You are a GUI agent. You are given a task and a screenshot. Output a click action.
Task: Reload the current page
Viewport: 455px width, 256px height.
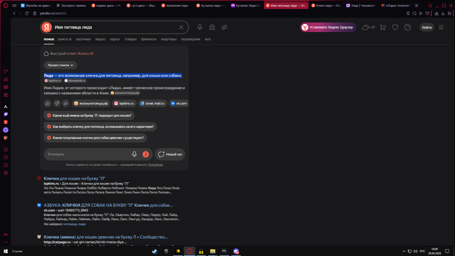pos(27,13)
